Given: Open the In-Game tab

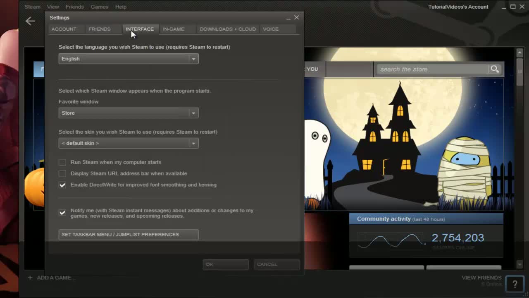Looking at the screenshot, I should (174, 29).
